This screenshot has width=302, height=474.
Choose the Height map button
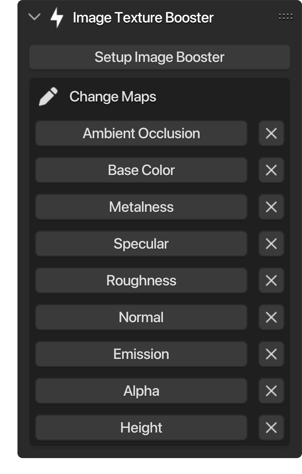tap(142, 428)
